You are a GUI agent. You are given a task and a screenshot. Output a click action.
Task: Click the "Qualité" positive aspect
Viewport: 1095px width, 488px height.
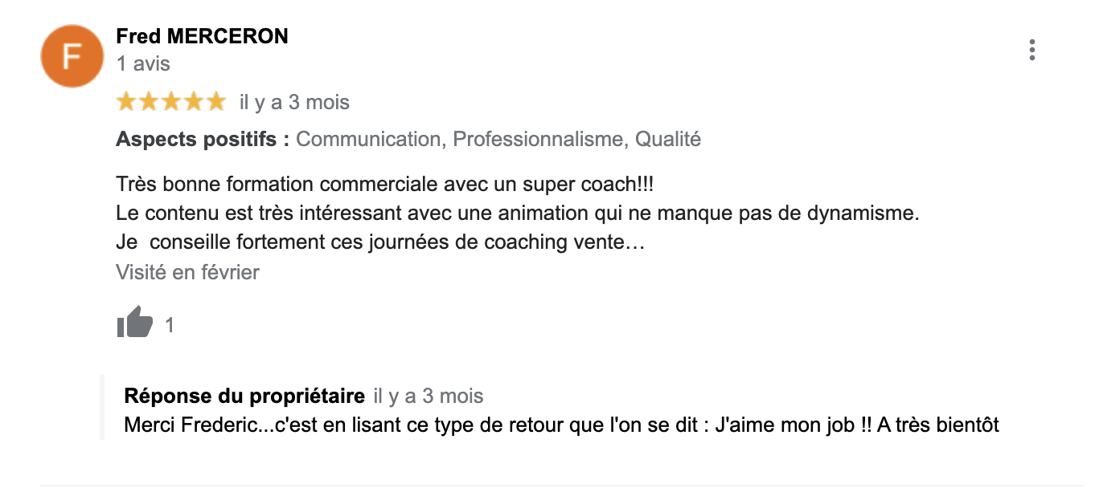(668, 140)
